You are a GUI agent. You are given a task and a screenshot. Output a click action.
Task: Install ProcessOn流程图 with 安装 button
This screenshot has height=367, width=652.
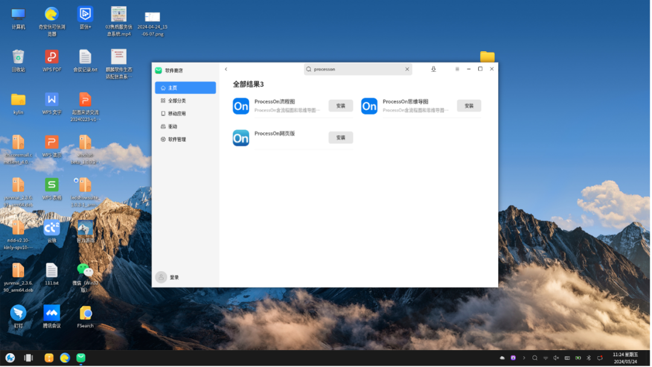340,106
